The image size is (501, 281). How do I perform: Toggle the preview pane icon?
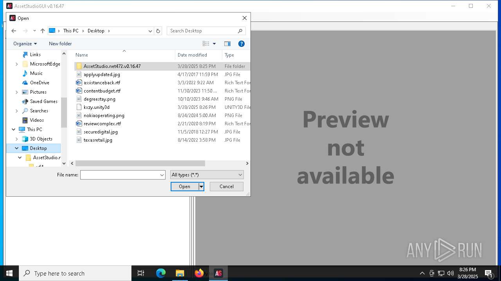click(x=227, y=44)
